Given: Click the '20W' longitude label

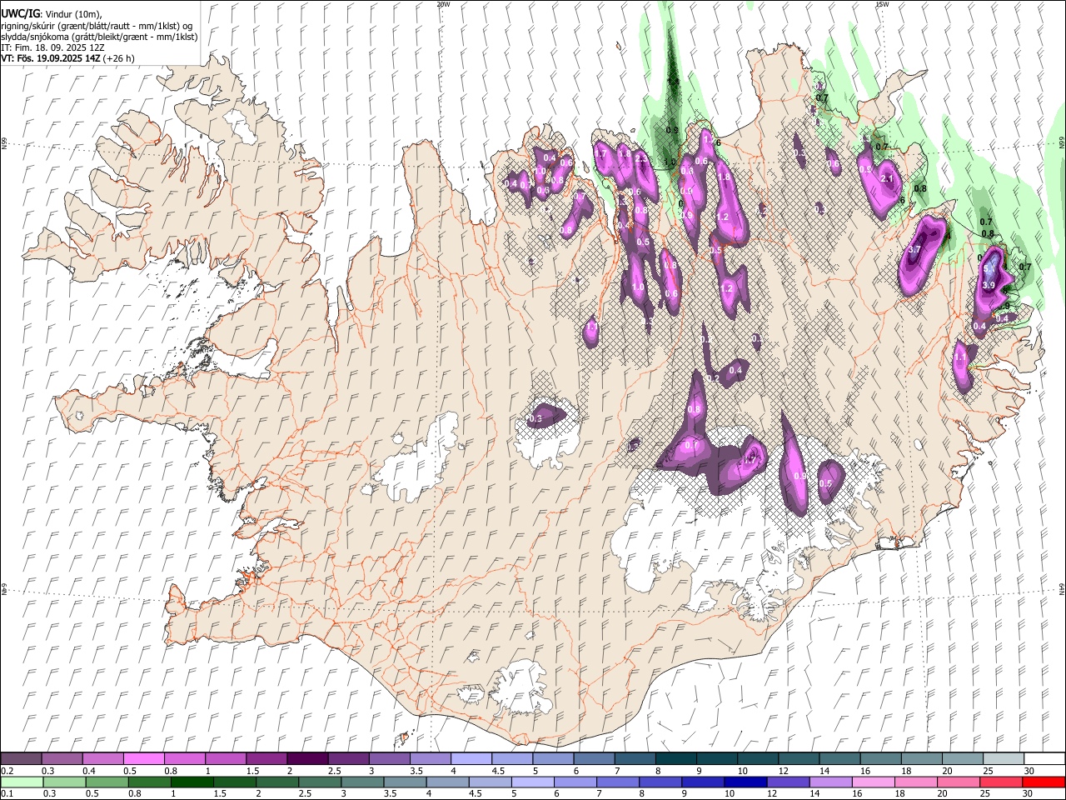Looking at the screenshot, I should (443, 4).
